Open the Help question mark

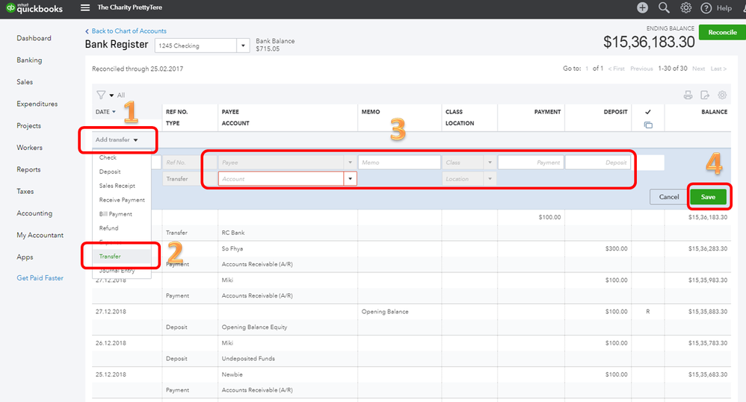[706, 8]
